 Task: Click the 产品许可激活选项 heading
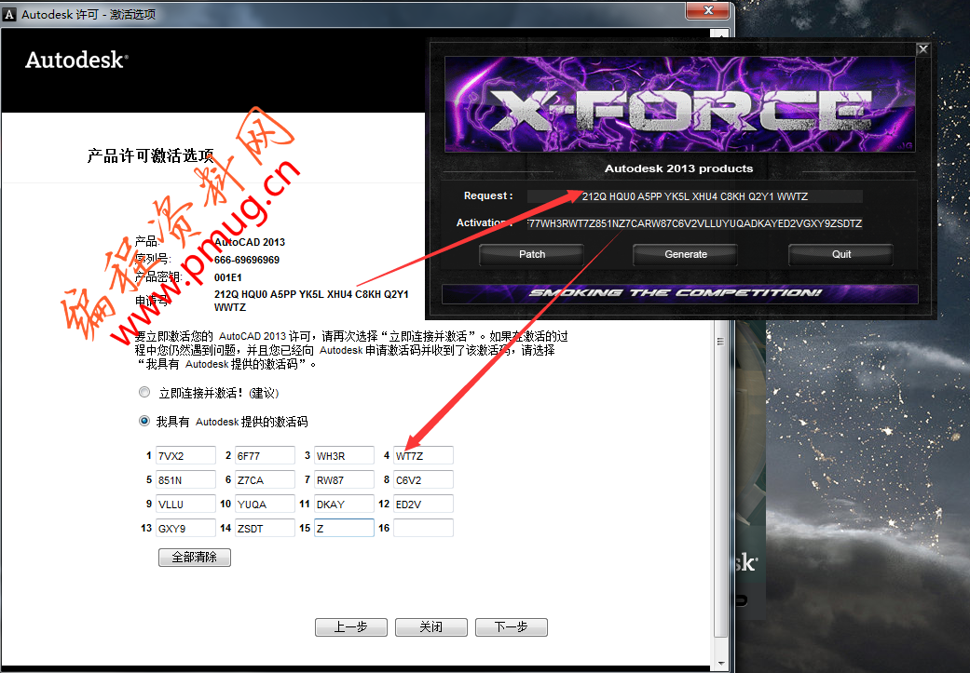point(150,155)
